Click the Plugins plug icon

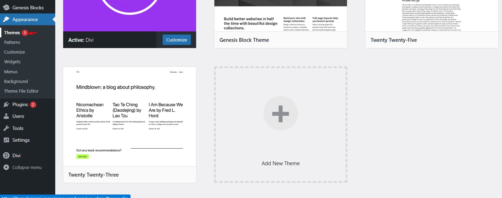click(6, 104)
